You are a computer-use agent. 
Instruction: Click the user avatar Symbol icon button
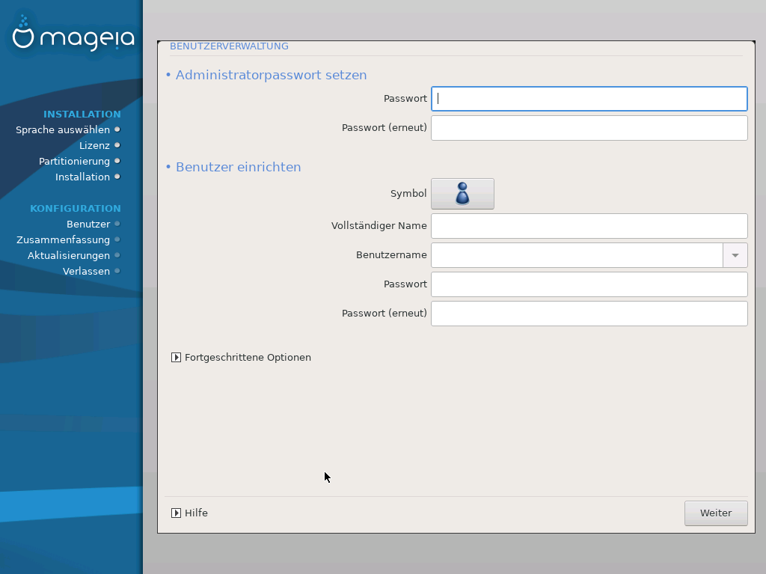(462, 194)
